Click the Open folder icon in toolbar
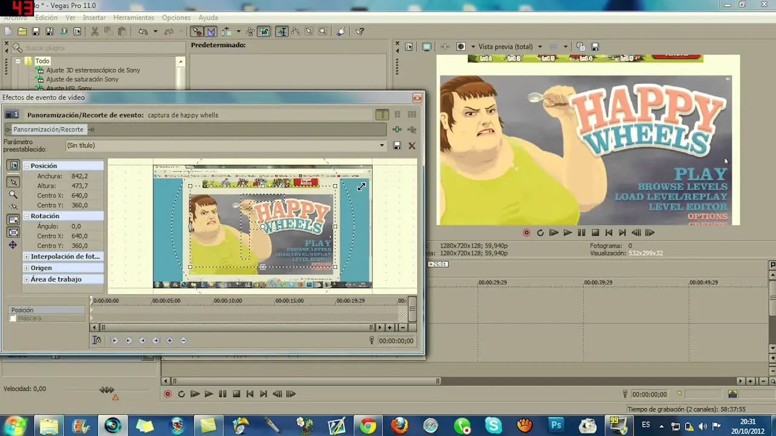Image resolution: width=776 pixels, height=436 pixels. (22, 31)
